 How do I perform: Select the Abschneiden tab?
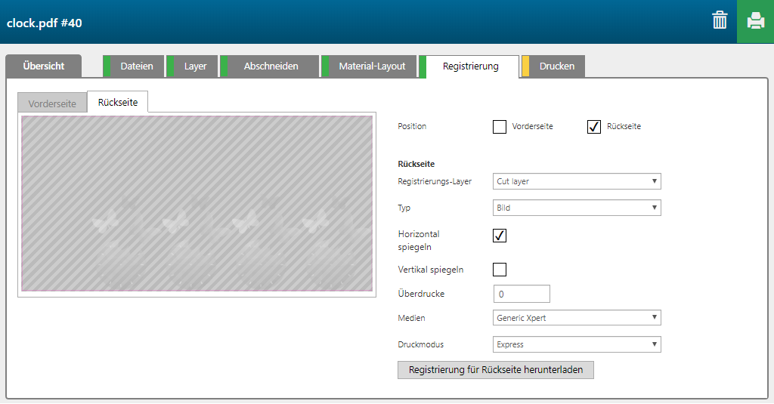coord(271,66)
